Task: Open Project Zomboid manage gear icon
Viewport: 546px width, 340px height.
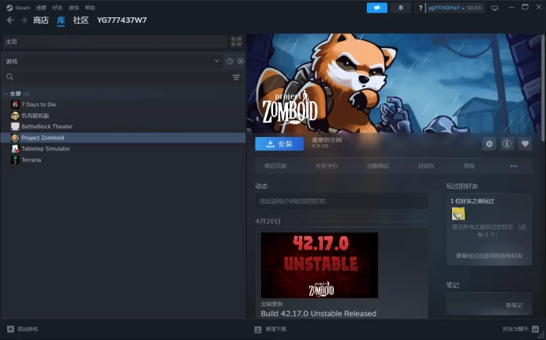Action: 489,144
